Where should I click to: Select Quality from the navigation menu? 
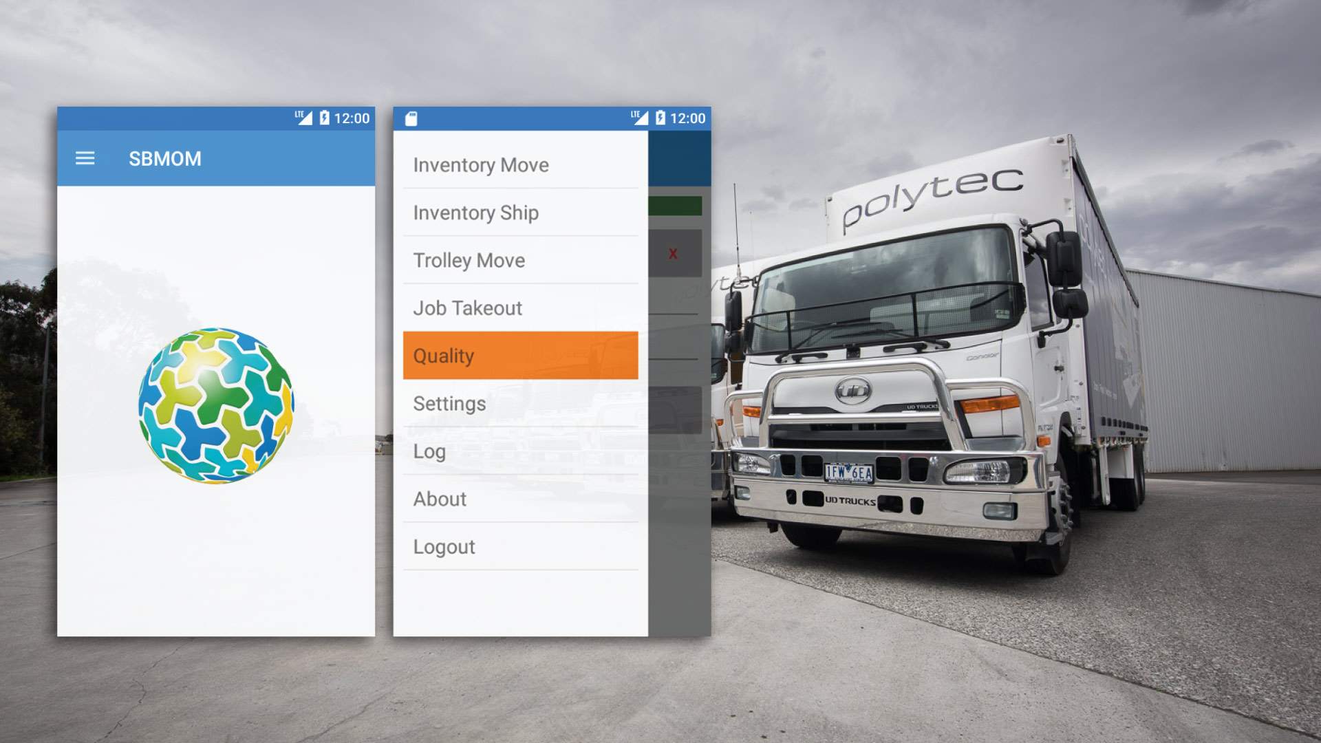pos(522,356)
